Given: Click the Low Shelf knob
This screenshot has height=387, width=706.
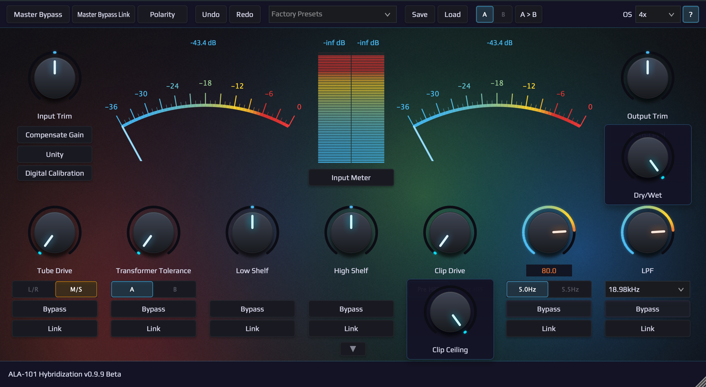Looking at the screenshot, I should coord(252,232).
